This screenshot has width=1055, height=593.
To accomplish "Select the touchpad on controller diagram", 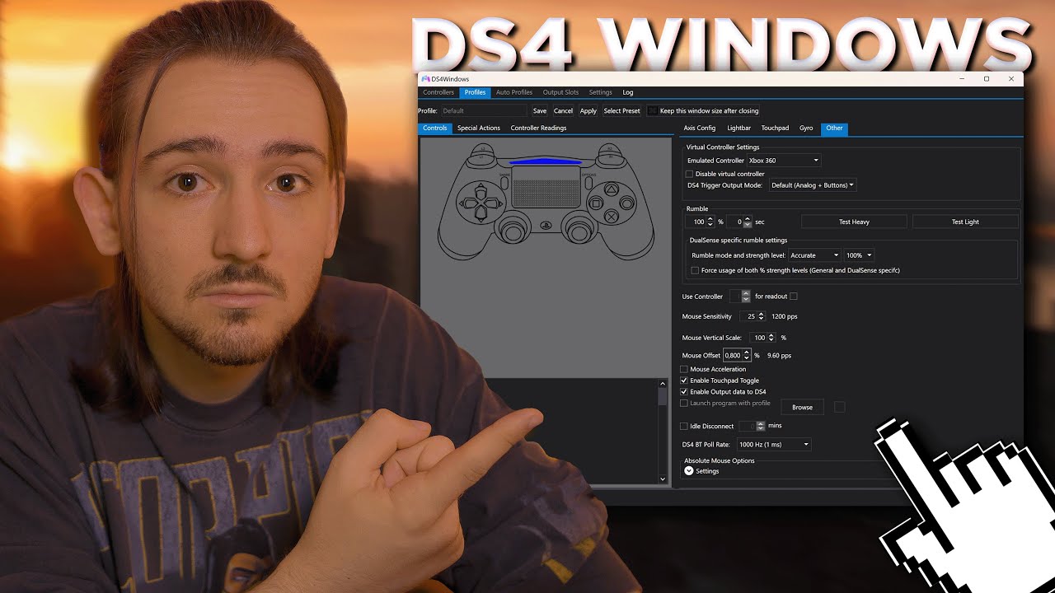I will tap(545, 188).
